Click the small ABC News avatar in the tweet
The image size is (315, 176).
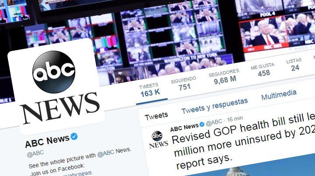pyautogui.click(x=158, y=140)
